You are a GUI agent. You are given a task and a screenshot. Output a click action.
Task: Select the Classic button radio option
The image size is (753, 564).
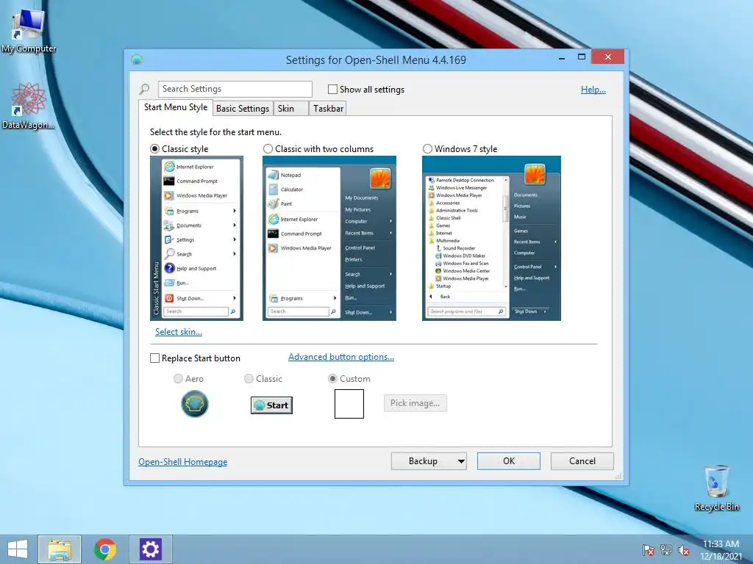point(249,379)
